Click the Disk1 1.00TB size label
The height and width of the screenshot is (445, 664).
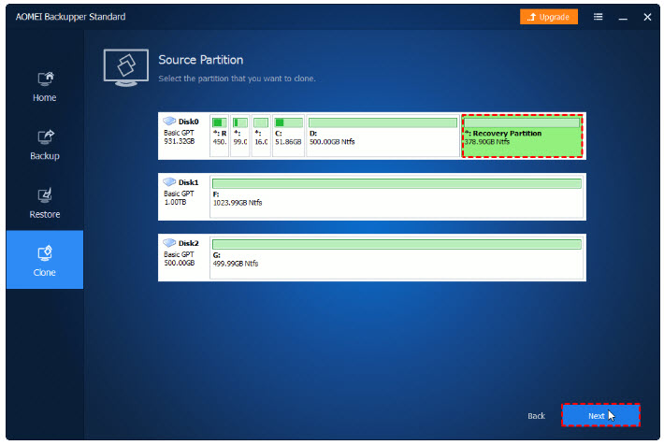pyautogui.click(x=175, y=202)
